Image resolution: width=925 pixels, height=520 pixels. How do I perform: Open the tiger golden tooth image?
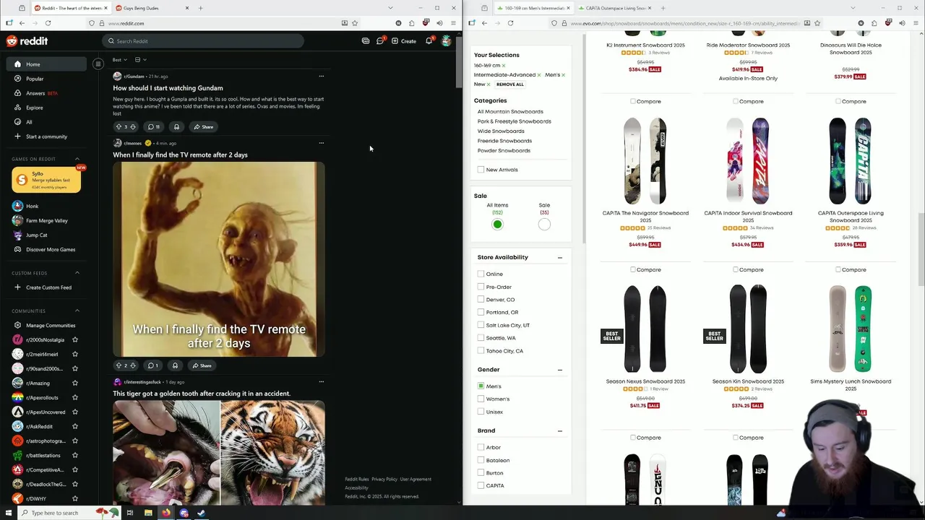(x=219, y=453)
